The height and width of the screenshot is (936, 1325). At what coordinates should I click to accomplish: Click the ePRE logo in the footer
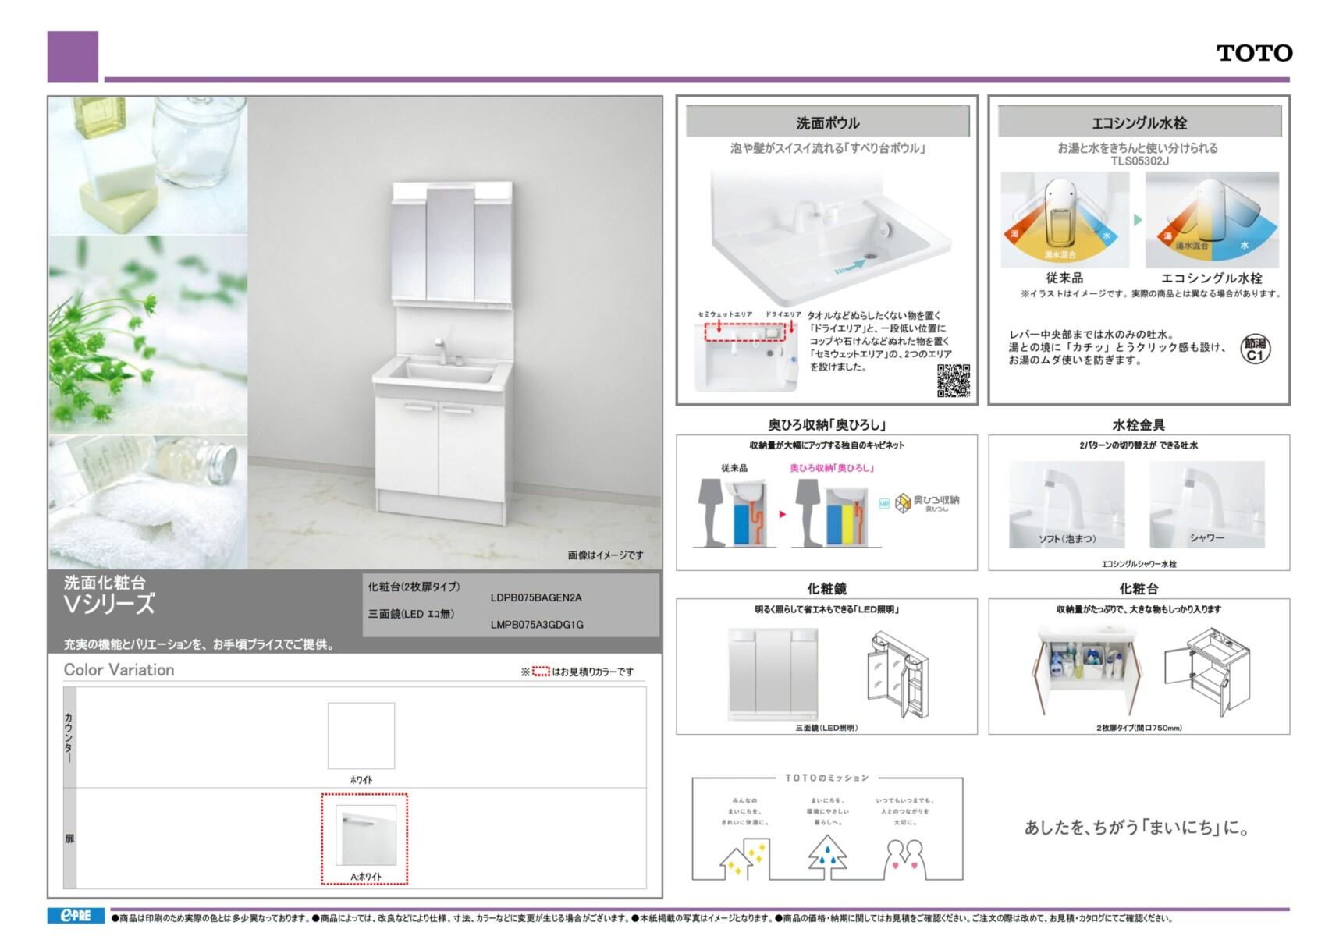tap(76, 916)
